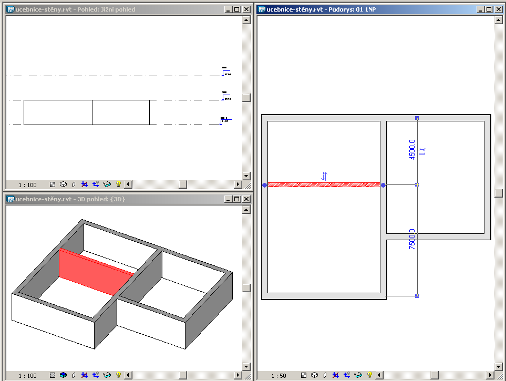Click left scroll arrow in Jižní pohled window
The width and height of the screenshot is (506, 381).
click(x=128, y=184)
